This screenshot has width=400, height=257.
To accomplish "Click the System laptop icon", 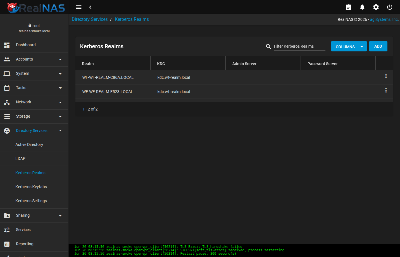I will (7, 73).
